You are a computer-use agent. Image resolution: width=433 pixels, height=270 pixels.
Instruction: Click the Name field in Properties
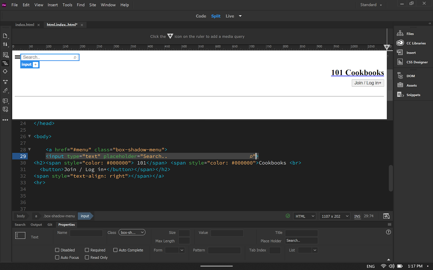(x=86, y=233)
